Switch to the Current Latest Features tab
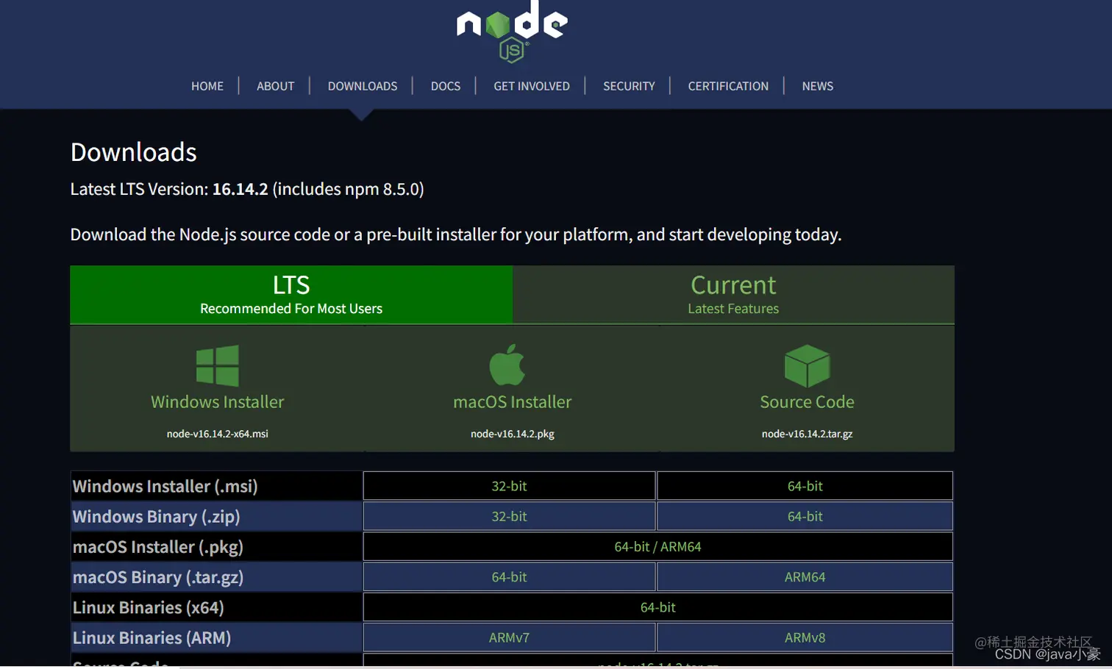 (733, 294)
